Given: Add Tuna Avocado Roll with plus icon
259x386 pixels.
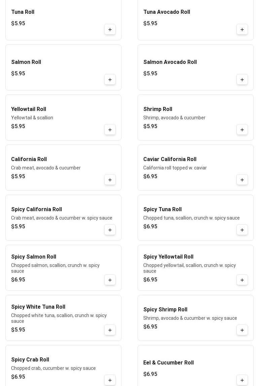Looking at the screenshot, I should pyautogui.click(x=242, y=30).
